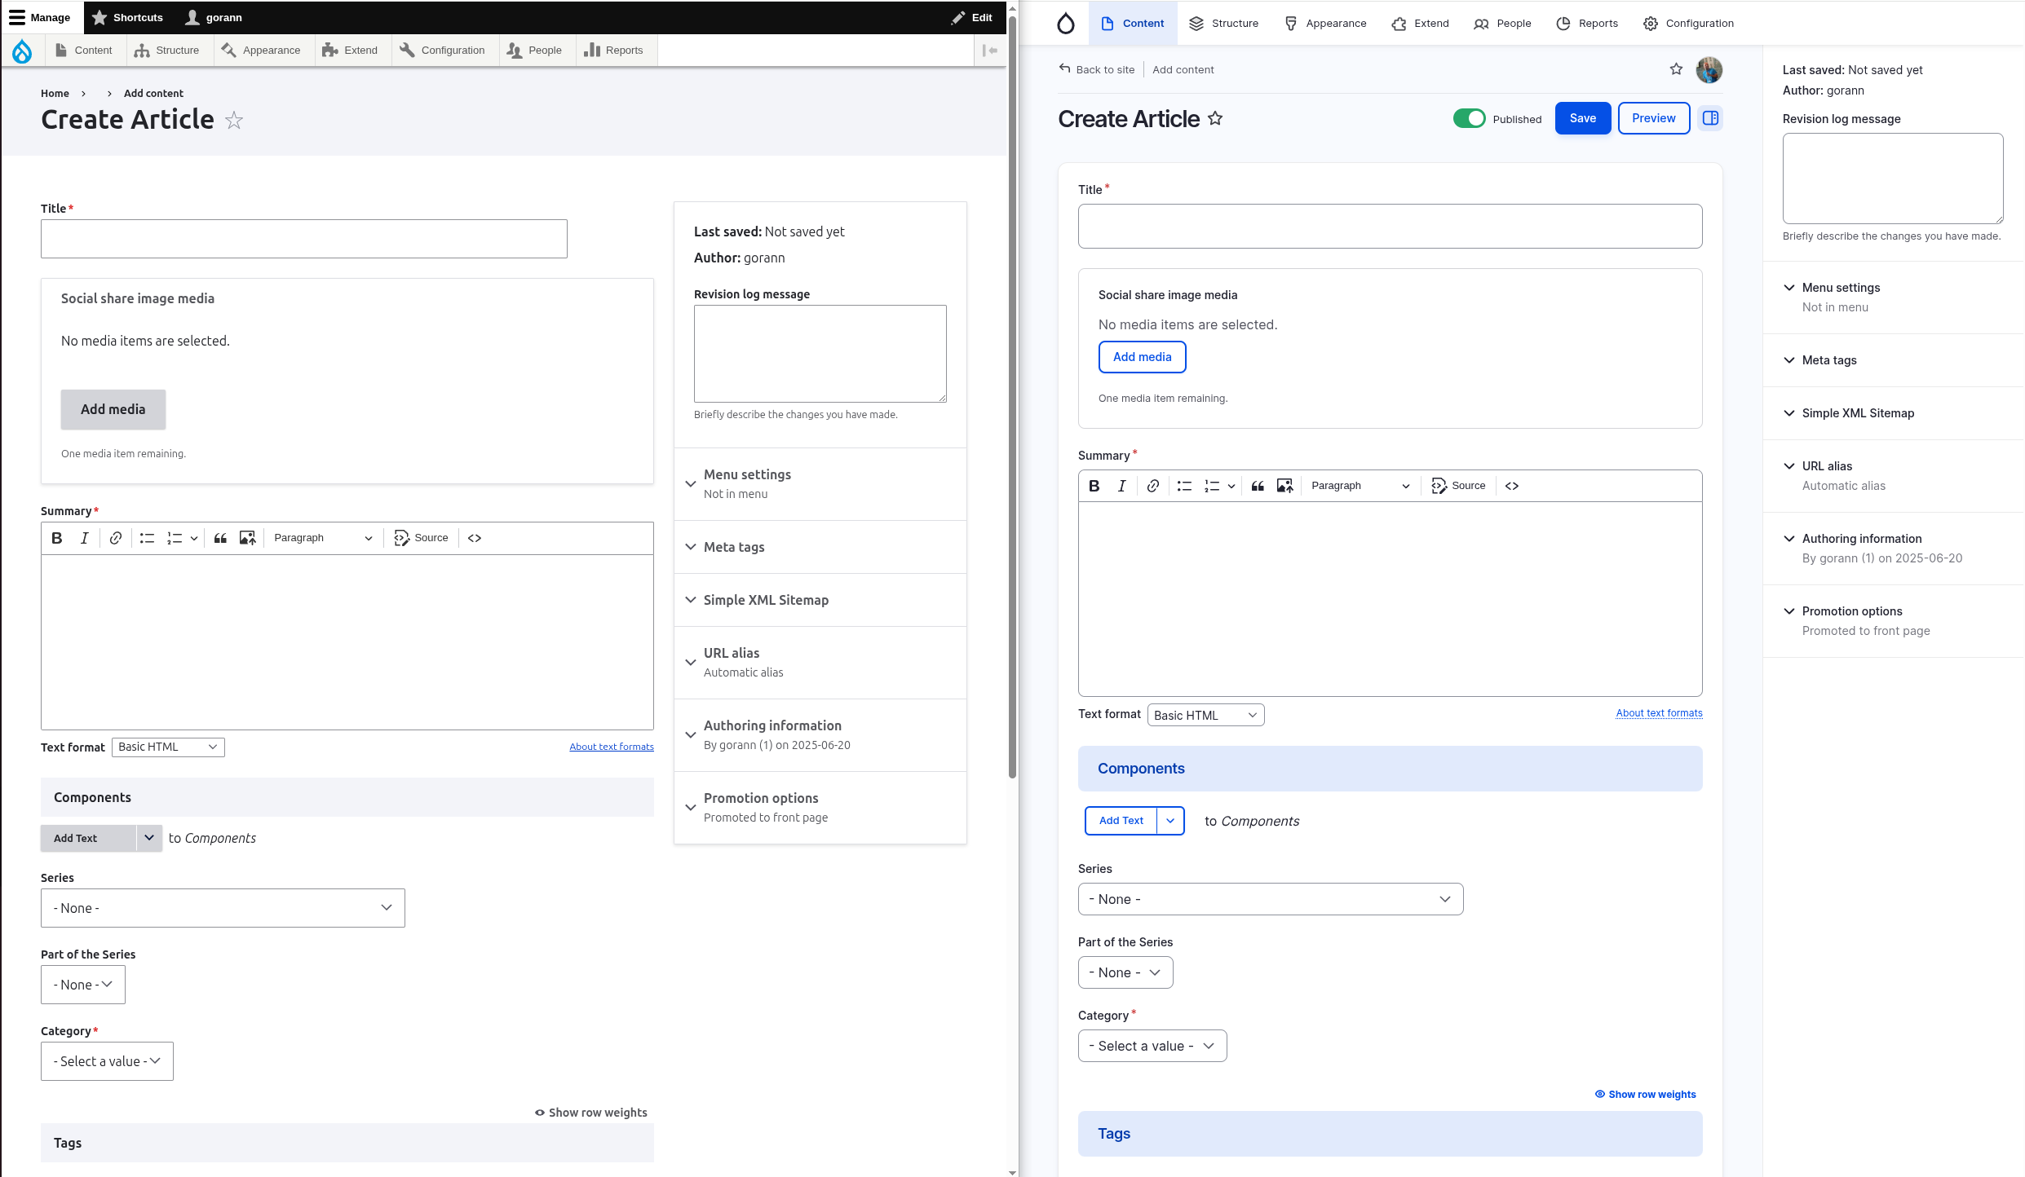Open Part of the Series dropdown left
The image size is (2025, 1177).
[x=83, y=985]
